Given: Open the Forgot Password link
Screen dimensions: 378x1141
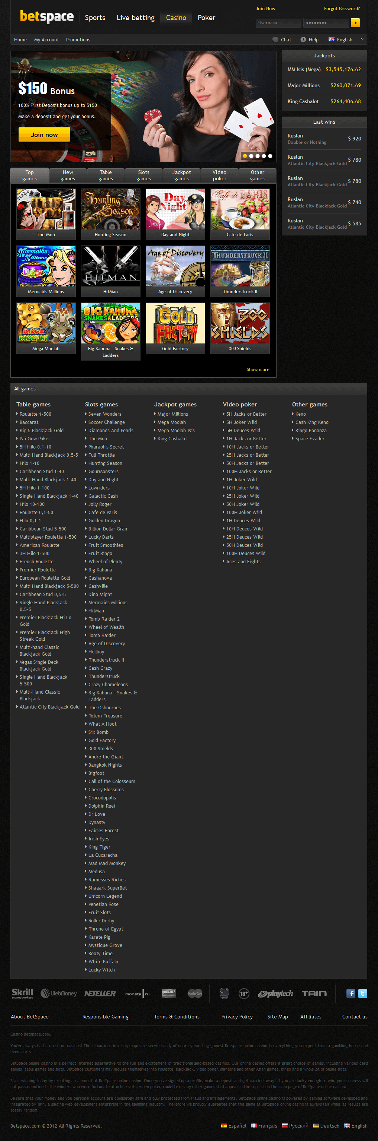Looking at the screenshot, I should pyautogui.click(x=341, y=9).
